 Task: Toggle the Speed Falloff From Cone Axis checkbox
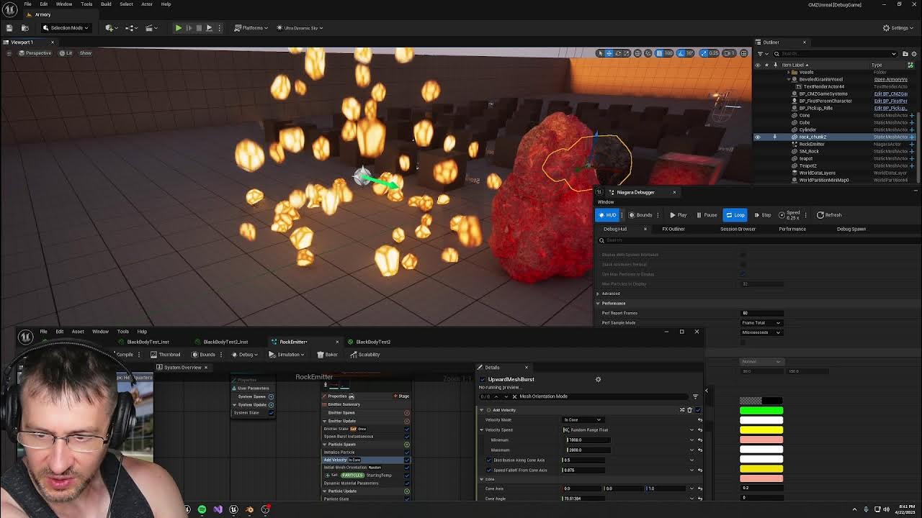coord(489,471)
